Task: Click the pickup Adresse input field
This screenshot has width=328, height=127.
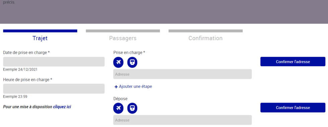Action: click(182, 74)
